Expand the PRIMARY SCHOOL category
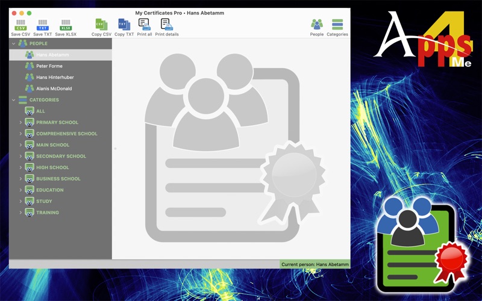The image size is (482, 301). click(20, 122)
